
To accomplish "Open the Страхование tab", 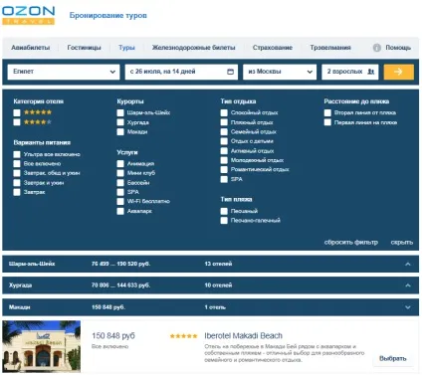I will pos(273,48).
